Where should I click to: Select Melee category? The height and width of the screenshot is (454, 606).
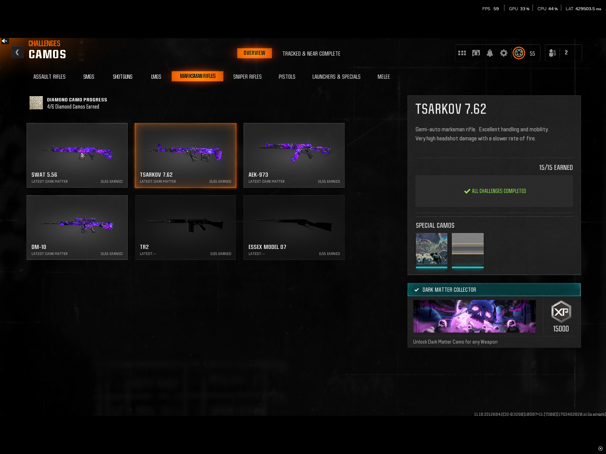(x=384, y=77)
